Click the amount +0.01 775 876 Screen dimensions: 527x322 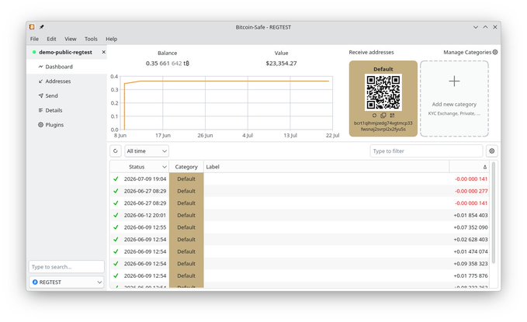470,275
